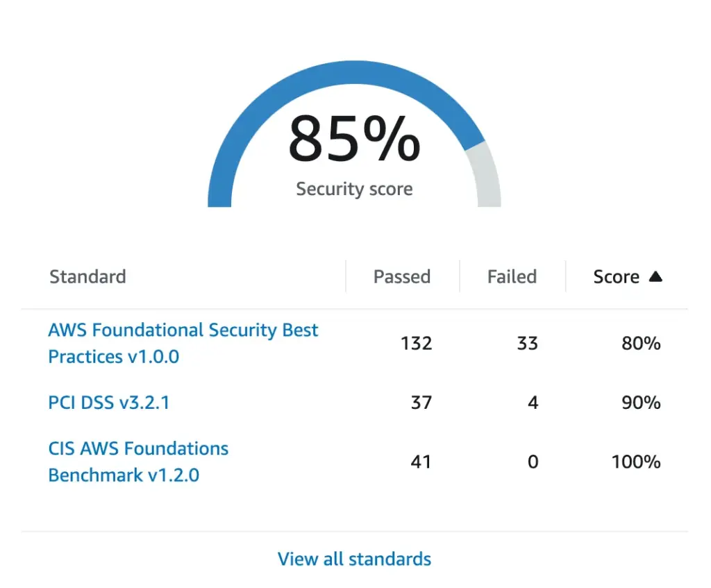Select the 100% score cell
This screenshot has width=711, height=588.
tap(636, 462)
